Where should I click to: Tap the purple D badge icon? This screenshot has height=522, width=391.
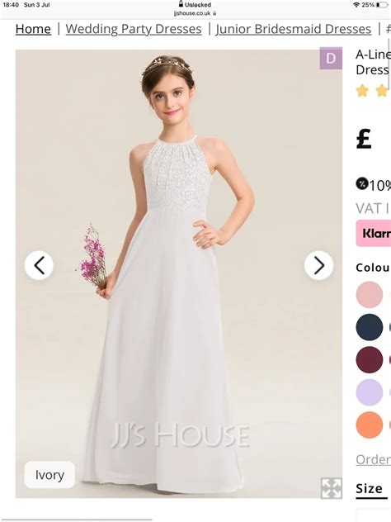331,59
